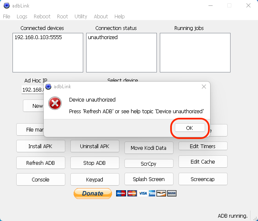Select 'unauthorized' in Connection status list
Screen dimensions: 258x221
point(103,37)
